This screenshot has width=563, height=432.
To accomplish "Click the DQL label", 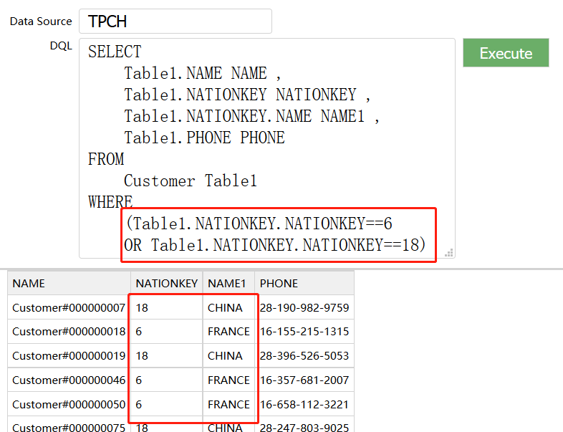I will click(61, 46).
